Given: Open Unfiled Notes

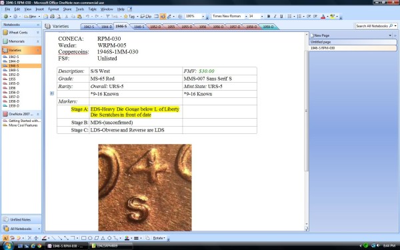Looking at the screenshot, I should [21, 219].
